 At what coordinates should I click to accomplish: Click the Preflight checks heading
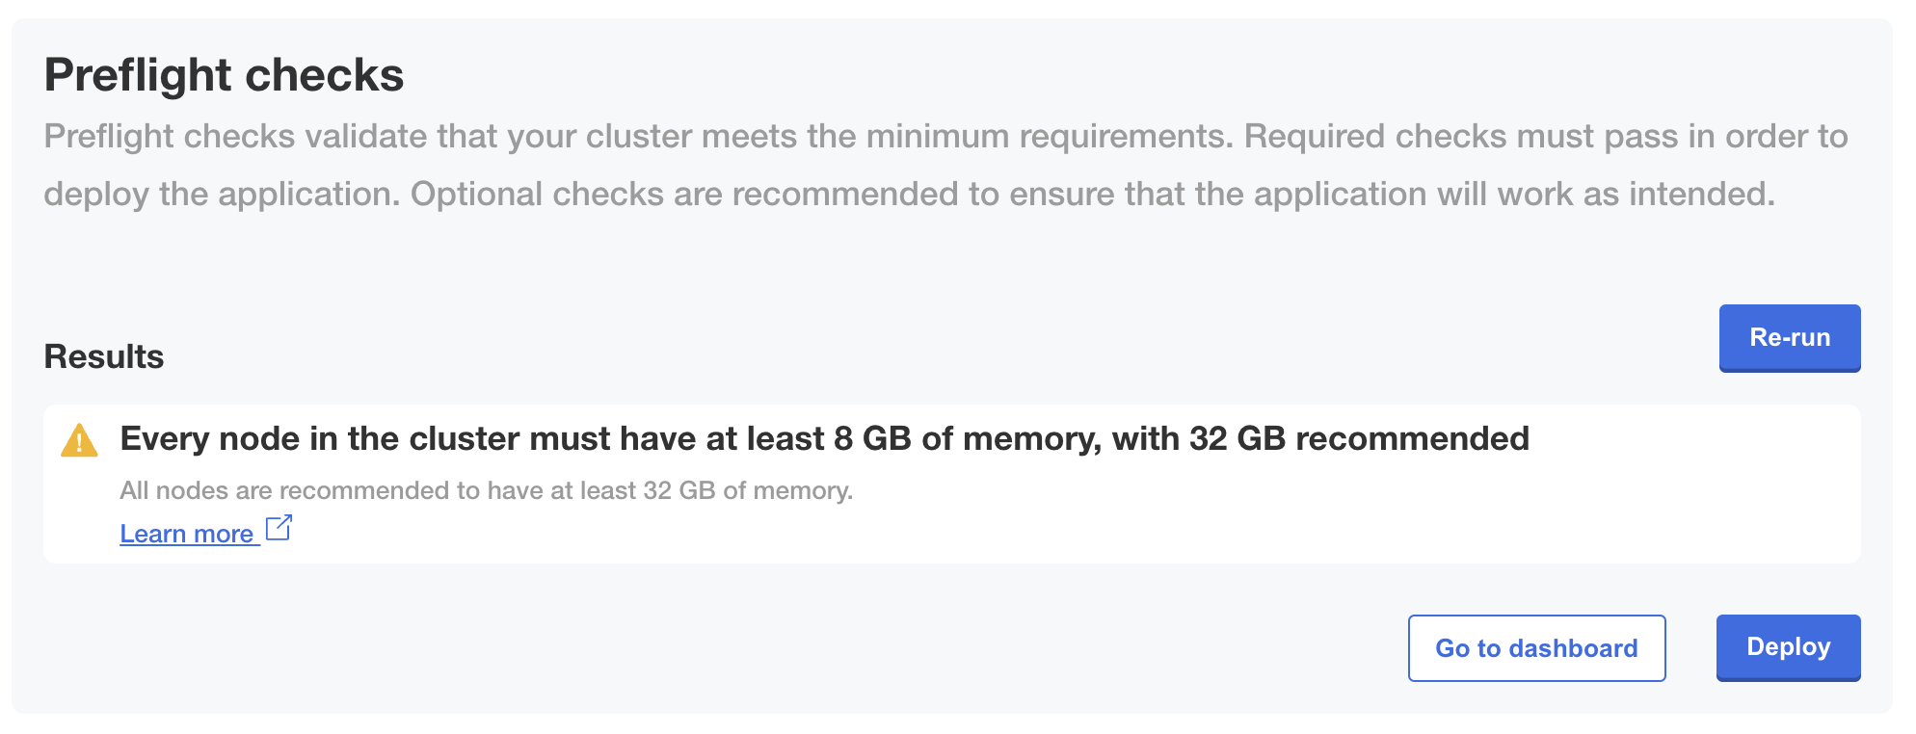tap(224, 75)
